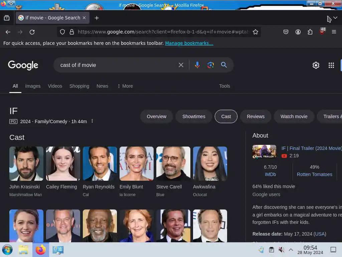Expand the More search filters
342x257 pixels.
point(125,86)
